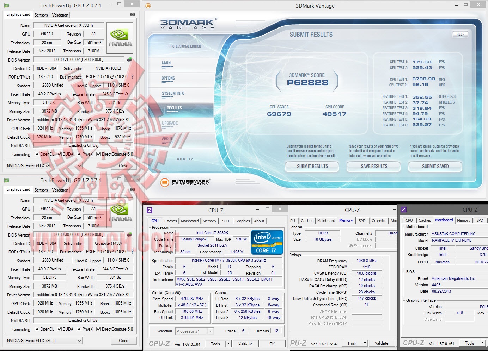The image size is (488, 351).
Task: Select SYSTEM INFO in 3DMark Vantage menu
Action: click(173, 94)
